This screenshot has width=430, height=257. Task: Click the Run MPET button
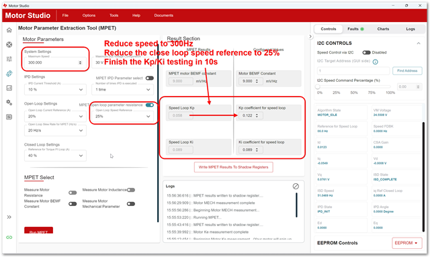pos(39,231)
